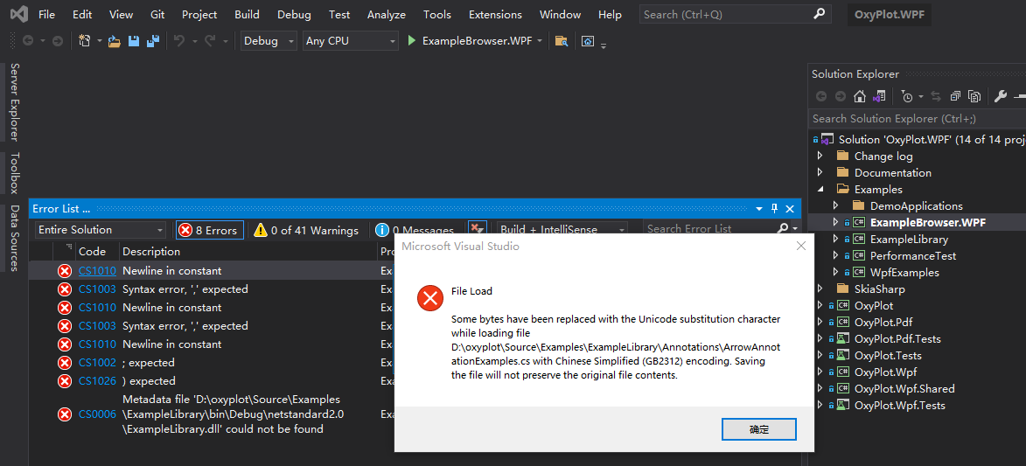This screenshot has height=466, width=1026.
Task: Click the Properties wrench icon
Action: tap(1000, 97)
